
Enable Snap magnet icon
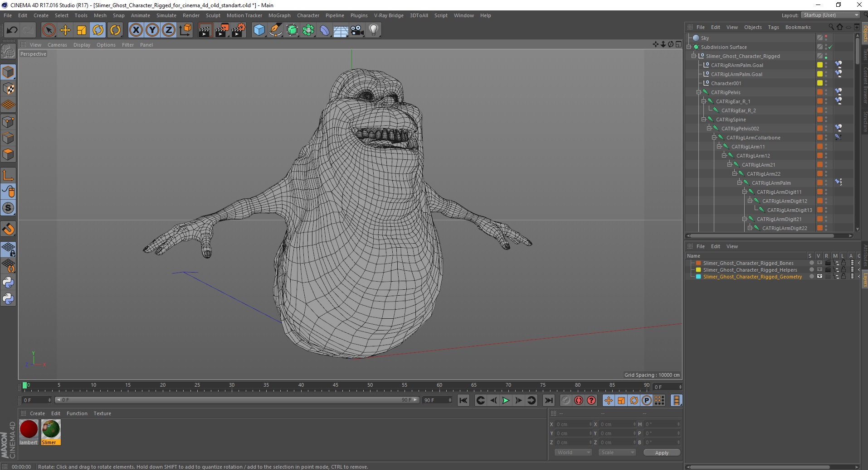pos(8,229)
